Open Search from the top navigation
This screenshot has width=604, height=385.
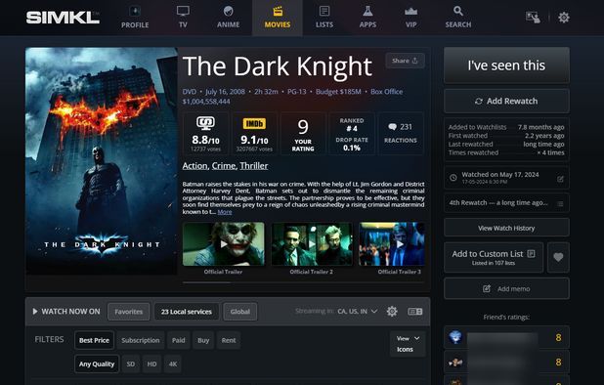point(458,18)
